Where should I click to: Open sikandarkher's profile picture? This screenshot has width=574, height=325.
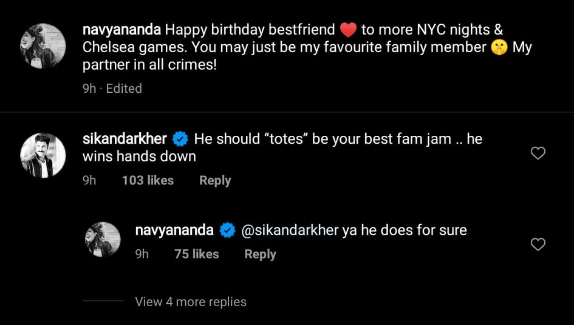click(x=43, y=155)
